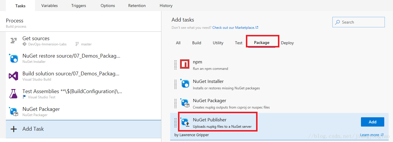The image size is (393, 142).
Task: Click the Add Task row
Action: point(83,129)
